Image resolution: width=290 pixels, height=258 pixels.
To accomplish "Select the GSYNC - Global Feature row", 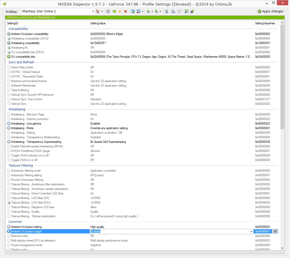I will (142, 72).
